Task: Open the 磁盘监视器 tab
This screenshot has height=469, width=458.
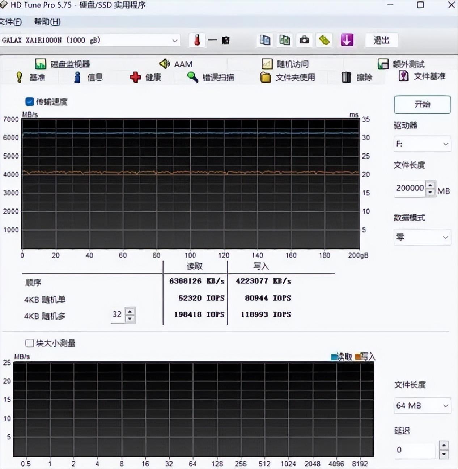Action: (x=63, y=64)
